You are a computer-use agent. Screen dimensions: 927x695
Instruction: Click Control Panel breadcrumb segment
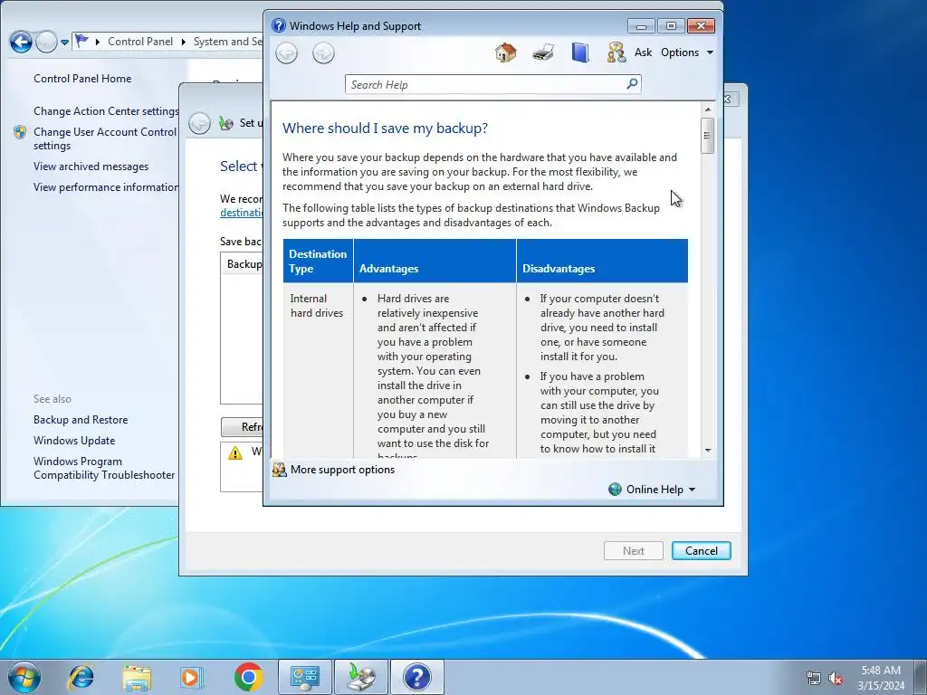click(x=140, y=42)
